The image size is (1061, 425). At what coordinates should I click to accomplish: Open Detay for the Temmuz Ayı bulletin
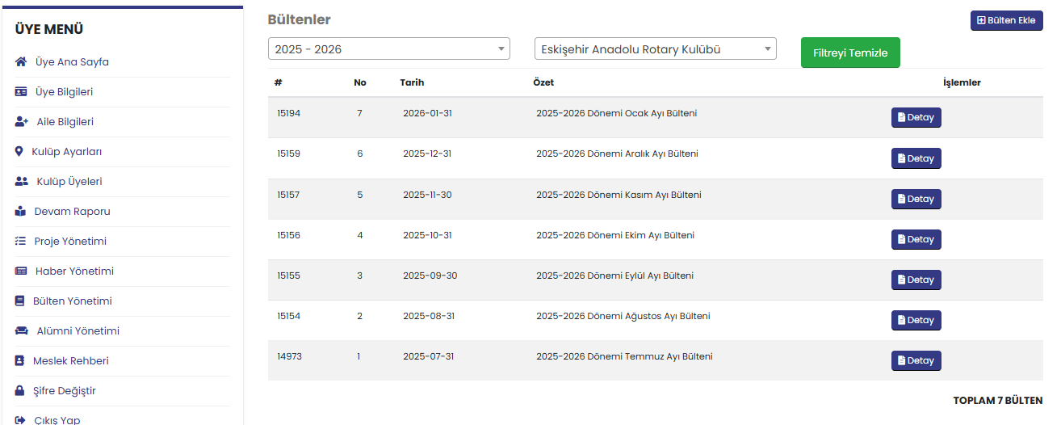[916, 360]
